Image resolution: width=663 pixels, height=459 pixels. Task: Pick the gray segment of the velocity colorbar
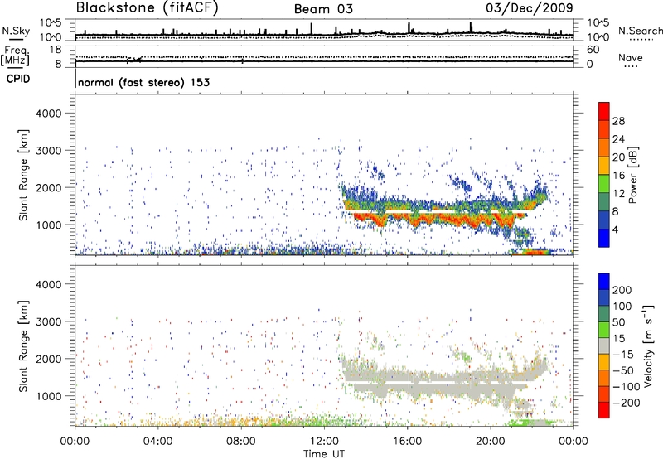(604, 345)
